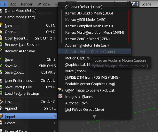This screenshot has width=158, height=132.
Task: Expand Open Recent... submenu
Action: 28,38
